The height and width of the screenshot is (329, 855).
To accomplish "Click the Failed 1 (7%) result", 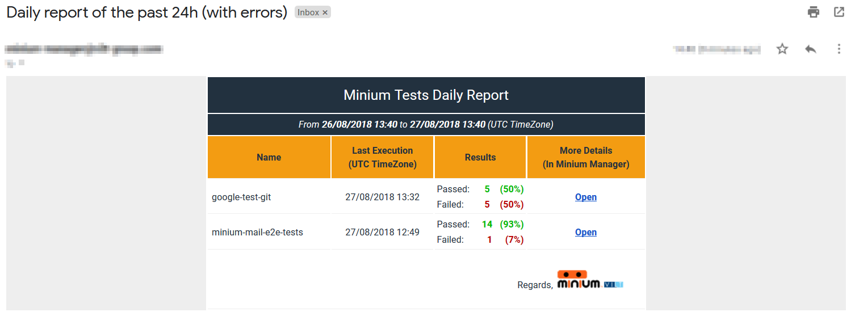I will tap(480, 239).
